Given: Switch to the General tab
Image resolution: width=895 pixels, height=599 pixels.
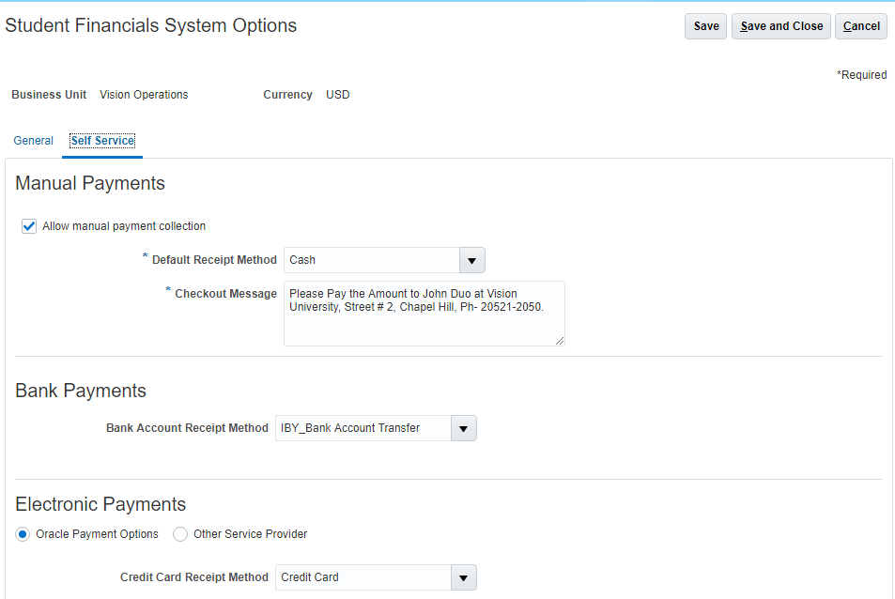Looking at the screenshot, I should (x=33, y=141).
